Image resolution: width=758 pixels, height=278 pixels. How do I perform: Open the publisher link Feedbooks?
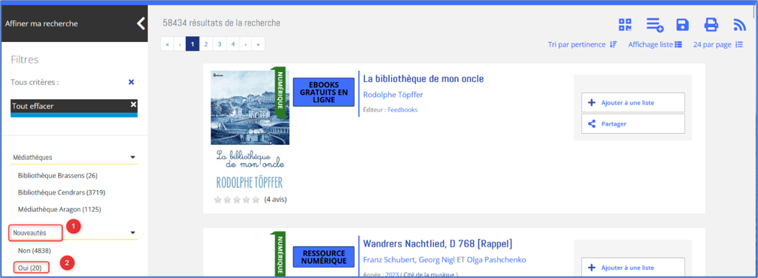point(403,110)
